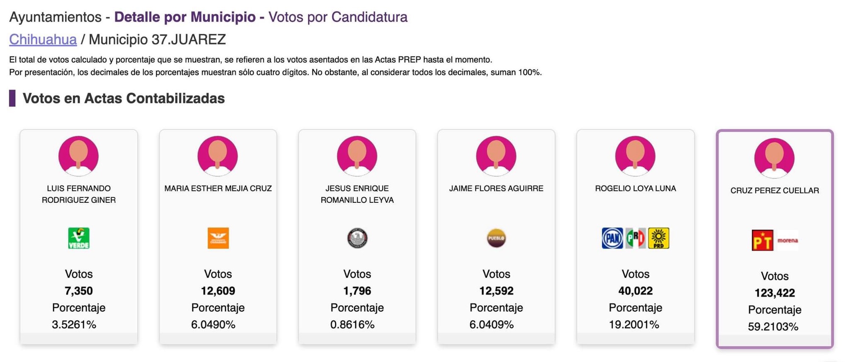Click the PRI party logo
Image resolution: width=848 pixels, height=362 pixels.
pos(636,238)
